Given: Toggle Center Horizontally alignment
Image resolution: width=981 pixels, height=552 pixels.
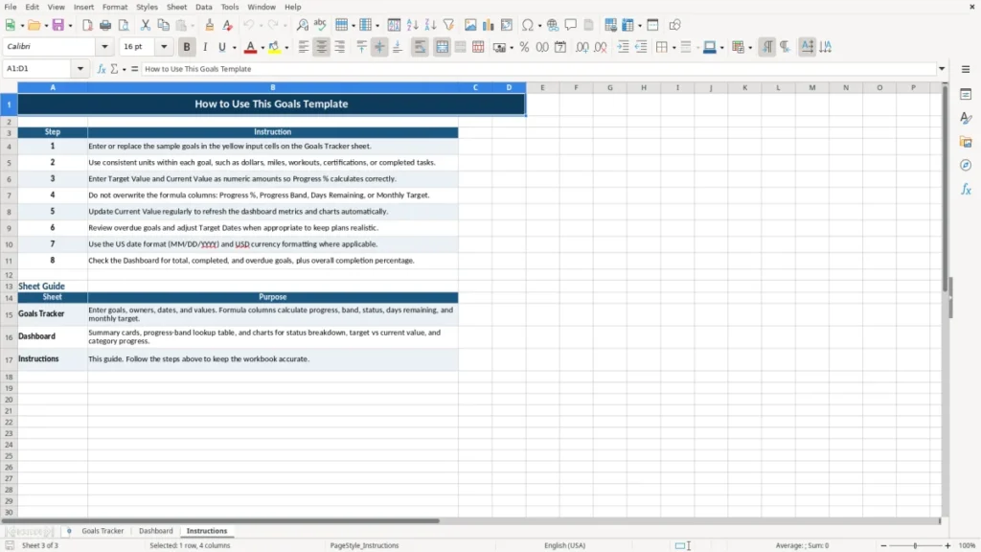Looking at the screenshot, I should [322, 47].
